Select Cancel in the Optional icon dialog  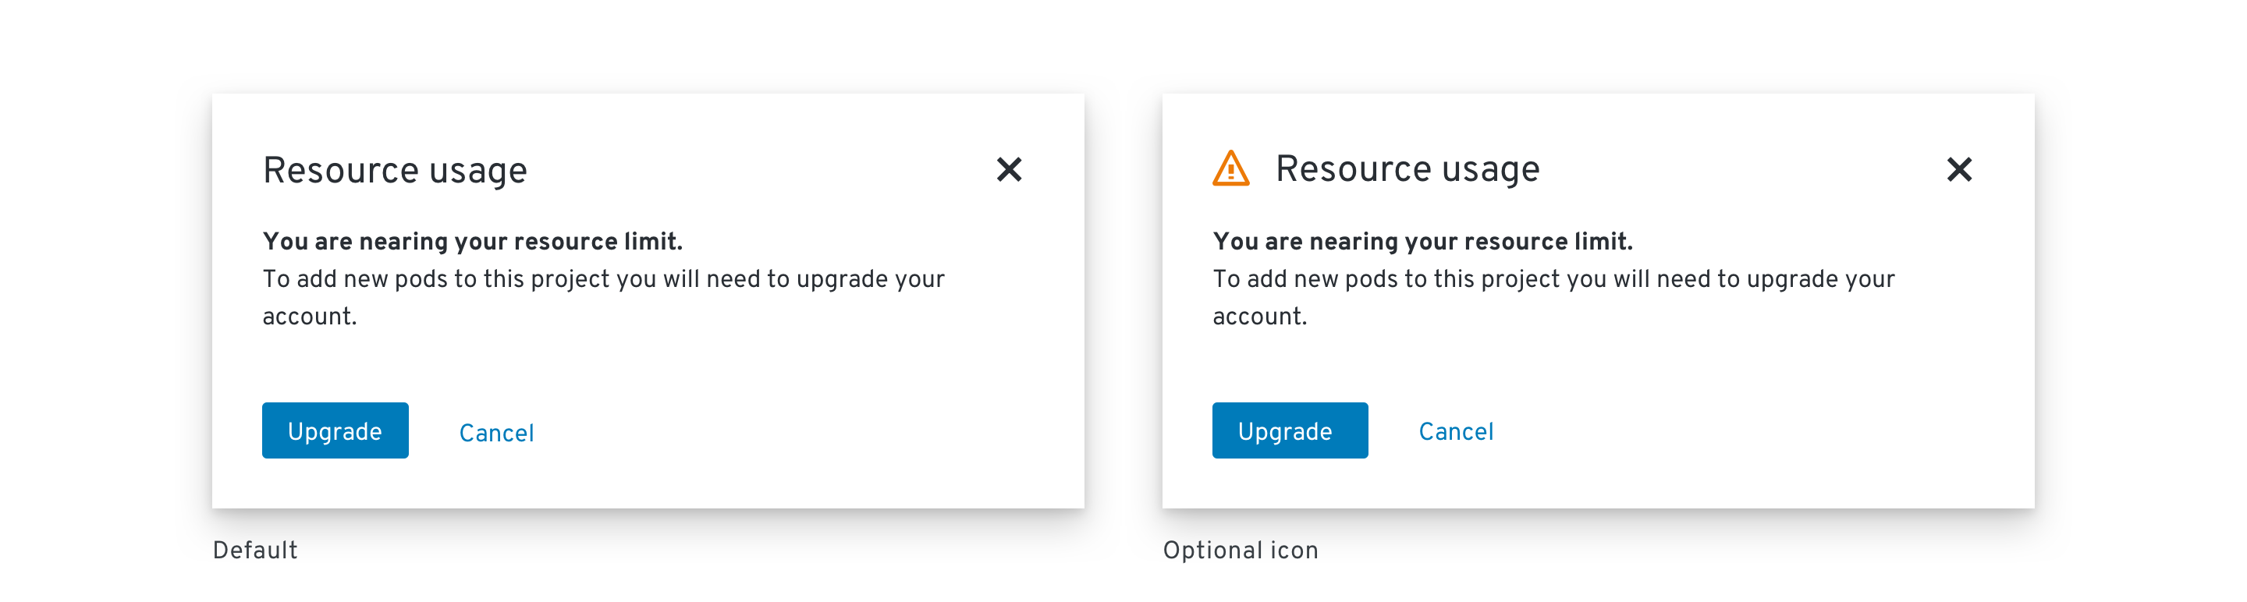(1456, 431)
